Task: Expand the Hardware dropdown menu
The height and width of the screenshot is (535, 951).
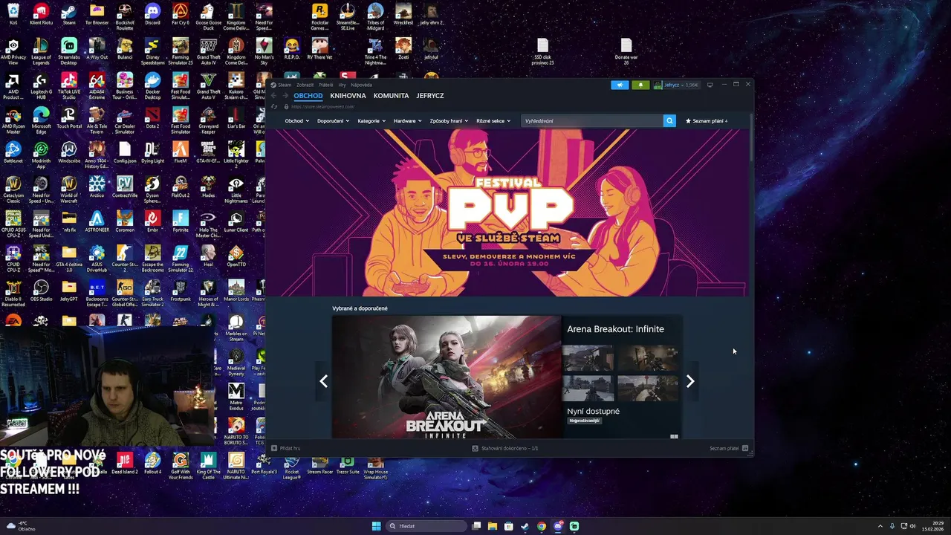Action: 408,120
